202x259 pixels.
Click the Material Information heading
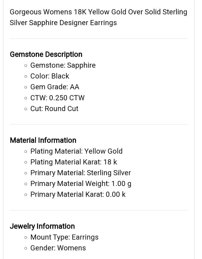43,140
